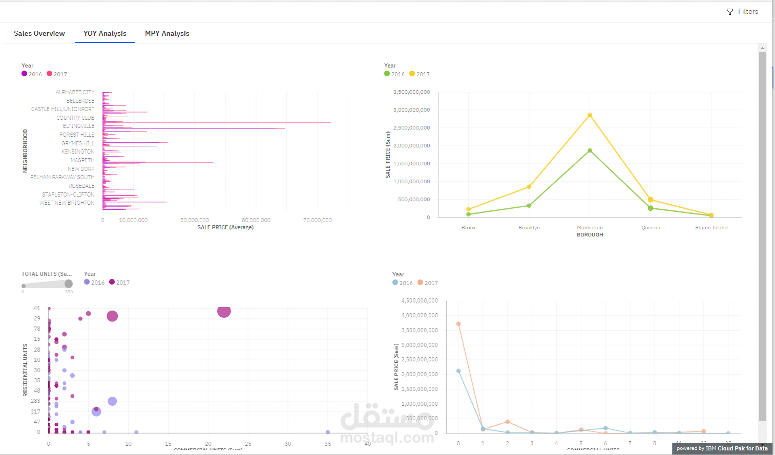
Task: Click the Brooklyn 2017 yellow data point
Action: point(529,187)
